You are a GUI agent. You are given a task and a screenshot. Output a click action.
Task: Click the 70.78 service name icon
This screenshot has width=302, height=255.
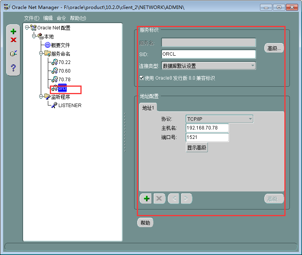coord(55,79)
